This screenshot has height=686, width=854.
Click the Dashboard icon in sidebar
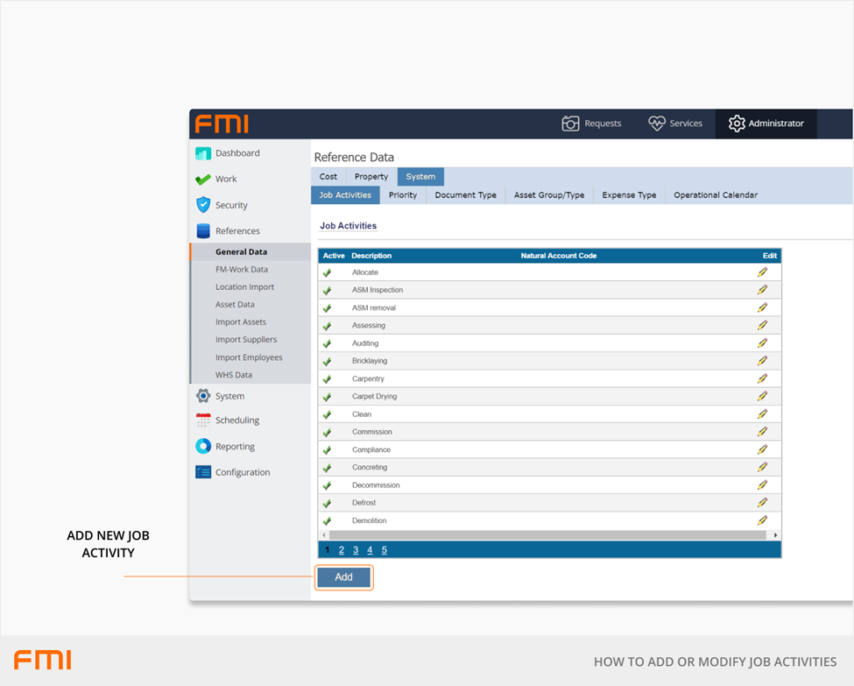(203, 153)
